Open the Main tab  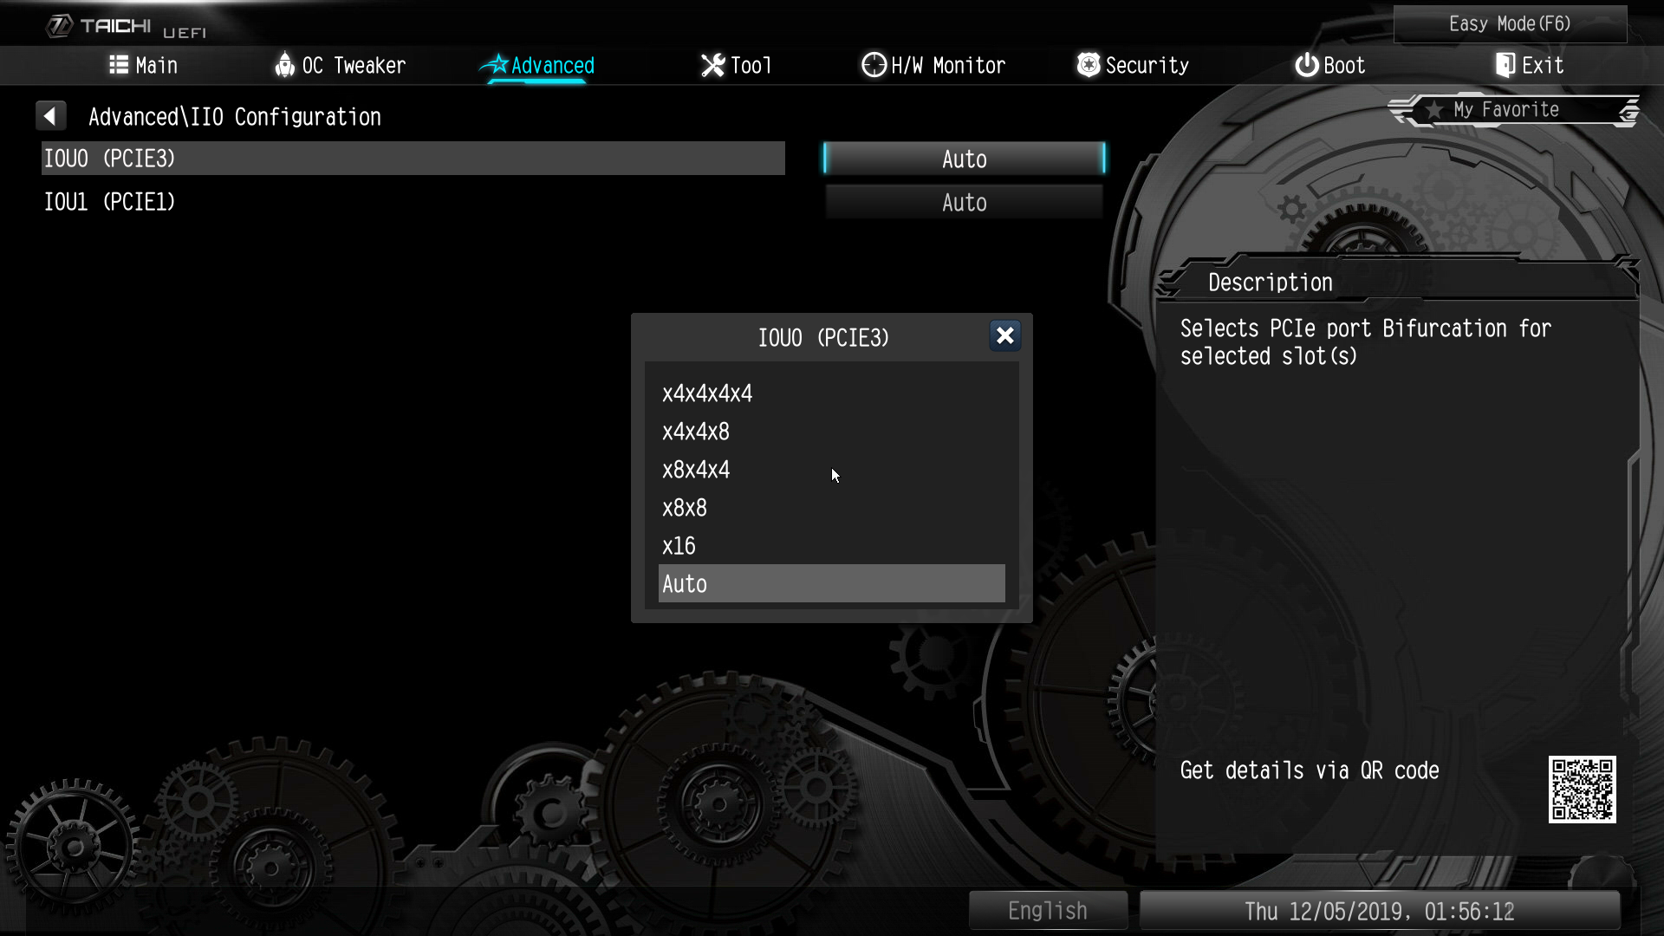[144, 65]
